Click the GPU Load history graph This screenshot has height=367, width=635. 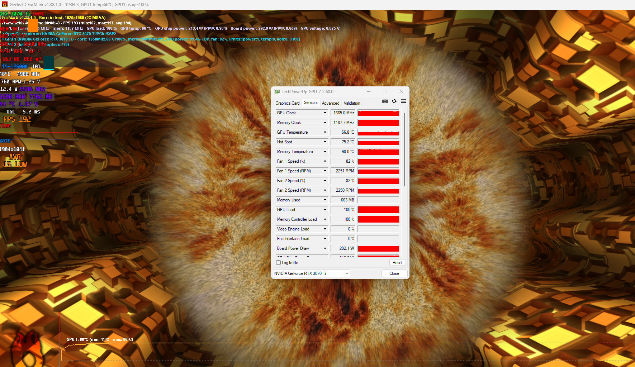tap(378, 210)
